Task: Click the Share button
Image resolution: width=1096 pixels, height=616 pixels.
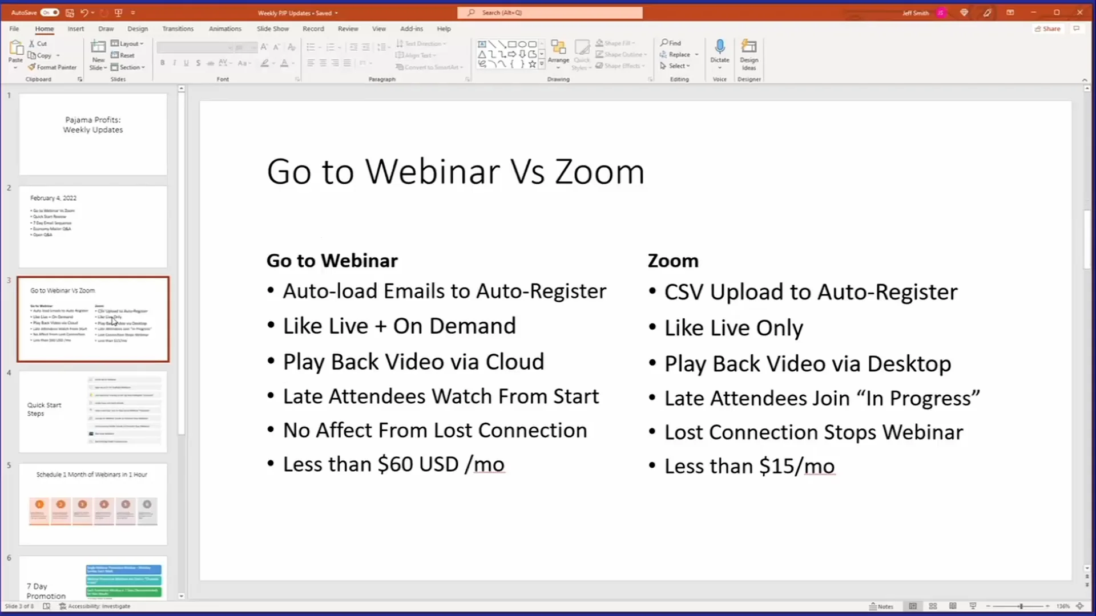Action: coord(1047,29)
